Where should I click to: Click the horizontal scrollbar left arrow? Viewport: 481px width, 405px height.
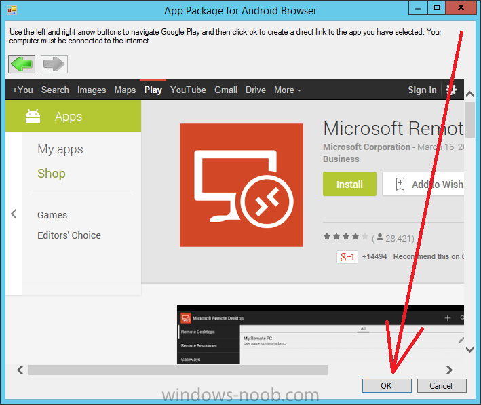pos(20,370)
